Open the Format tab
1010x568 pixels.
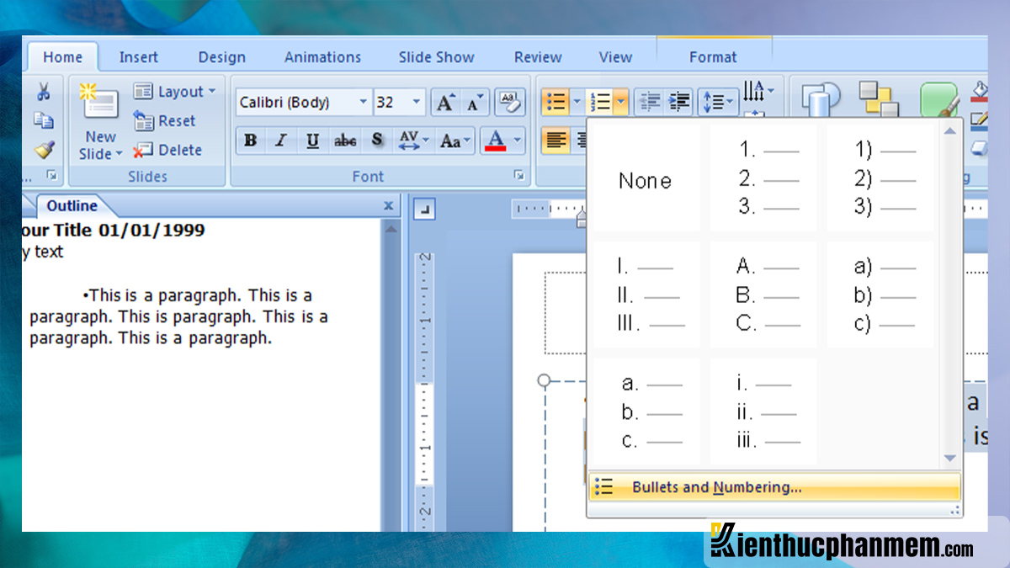tap(713, 57)
